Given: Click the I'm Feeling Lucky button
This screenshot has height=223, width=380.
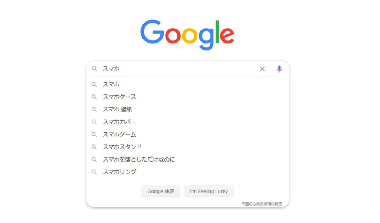Looking at the screenshot, I should tap(209, 191).
